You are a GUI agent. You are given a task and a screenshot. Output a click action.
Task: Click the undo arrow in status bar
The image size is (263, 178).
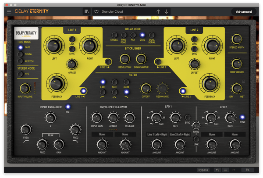click(x=217, y=170)
